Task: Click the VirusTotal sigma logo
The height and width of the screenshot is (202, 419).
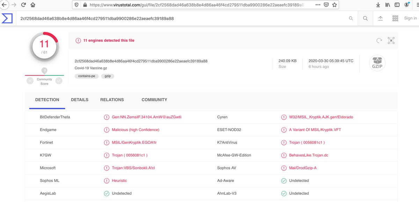Action: (7, 18)
